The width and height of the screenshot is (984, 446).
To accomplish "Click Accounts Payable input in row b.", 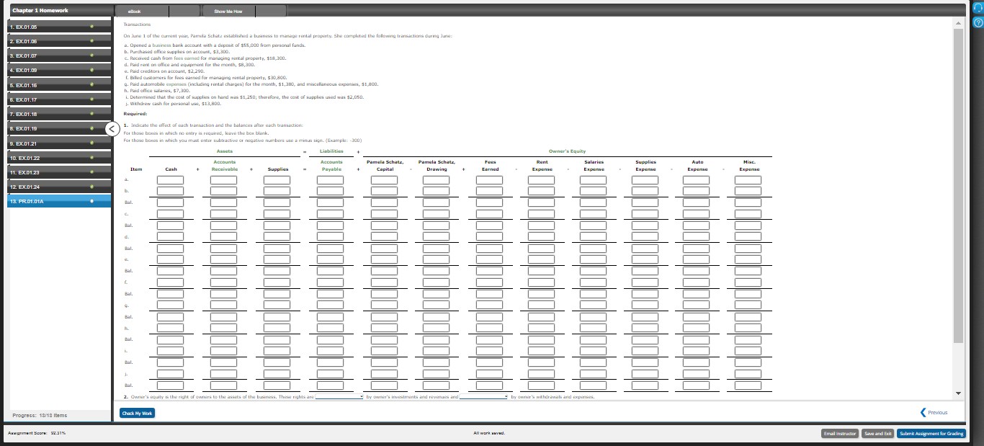I will [331, 192].
